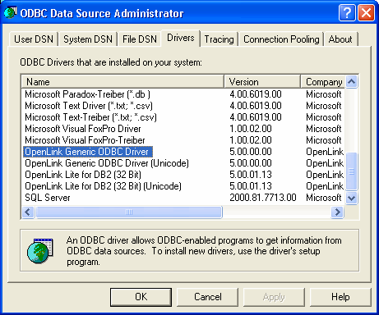Open the File DSN tab

tap(140, 39)
